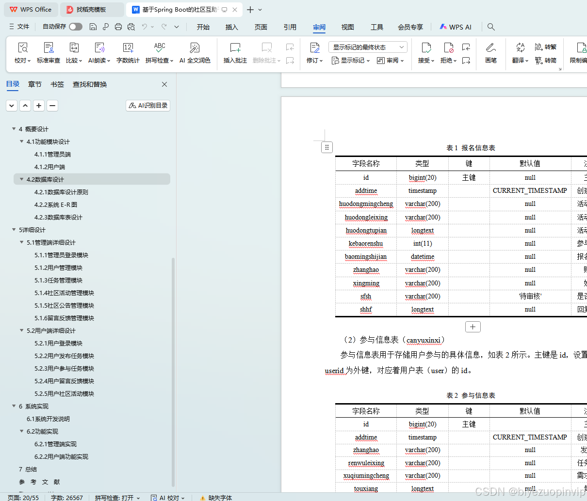
Task: Go to next change icon
Action: 466,61
